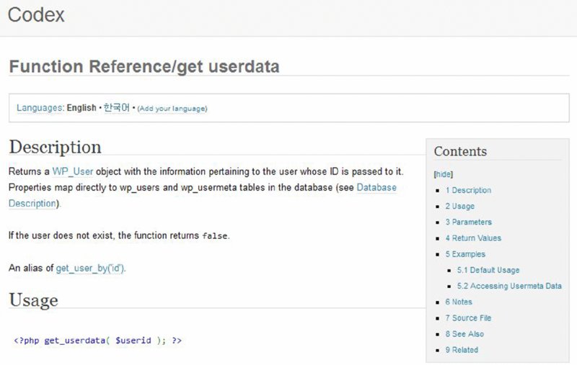The height and width of the screenshot is (365, 577).
Task: Collapse contents with the hide link
Action: pyautogui.click(x=443, y=174)
